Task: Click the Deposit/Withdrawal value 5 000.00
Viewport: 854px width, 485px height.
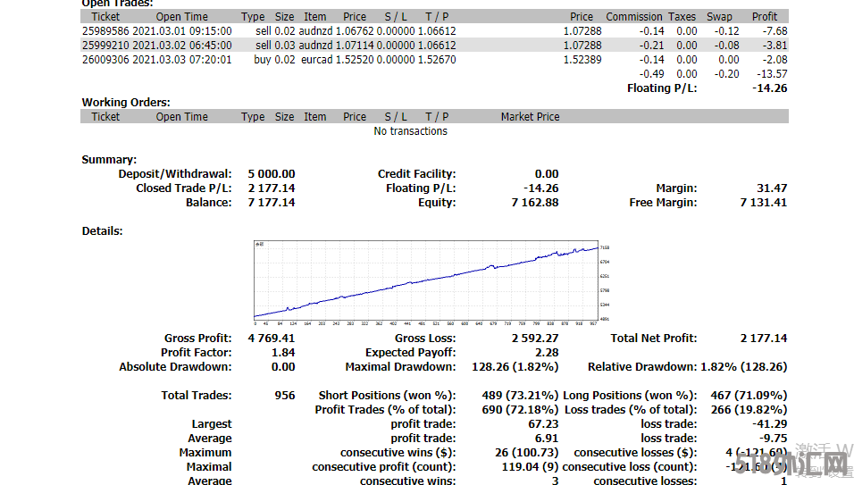Action: pos(271,174)
